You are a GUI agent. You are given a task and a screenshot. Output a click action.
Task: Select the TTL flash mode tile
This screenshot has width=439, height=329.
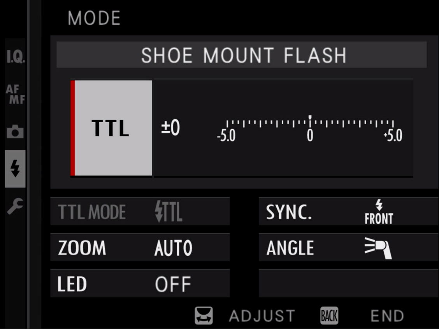111,128
